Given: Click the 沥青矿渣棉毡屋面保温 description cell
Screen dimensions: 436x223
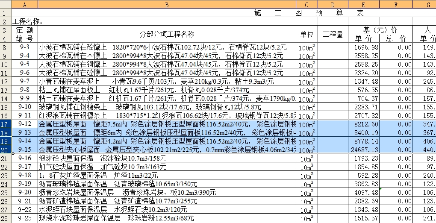Looking at the screenshot, I should point(167,201).
